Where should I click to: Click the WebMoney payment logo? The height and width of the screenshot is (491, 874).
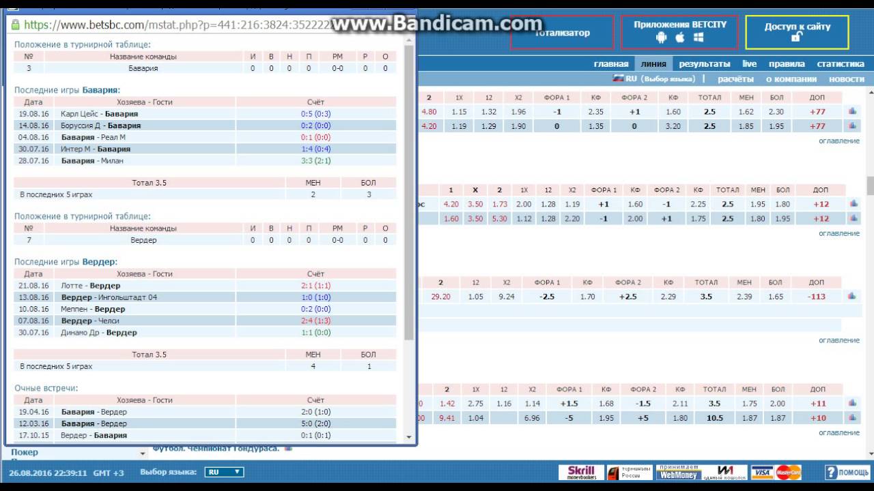click(x=677, y=473)
